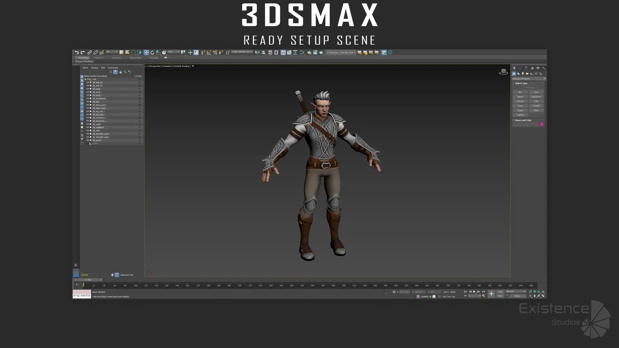
Task: Click the Undo arrow icon
Action: [x=76, y=53]
